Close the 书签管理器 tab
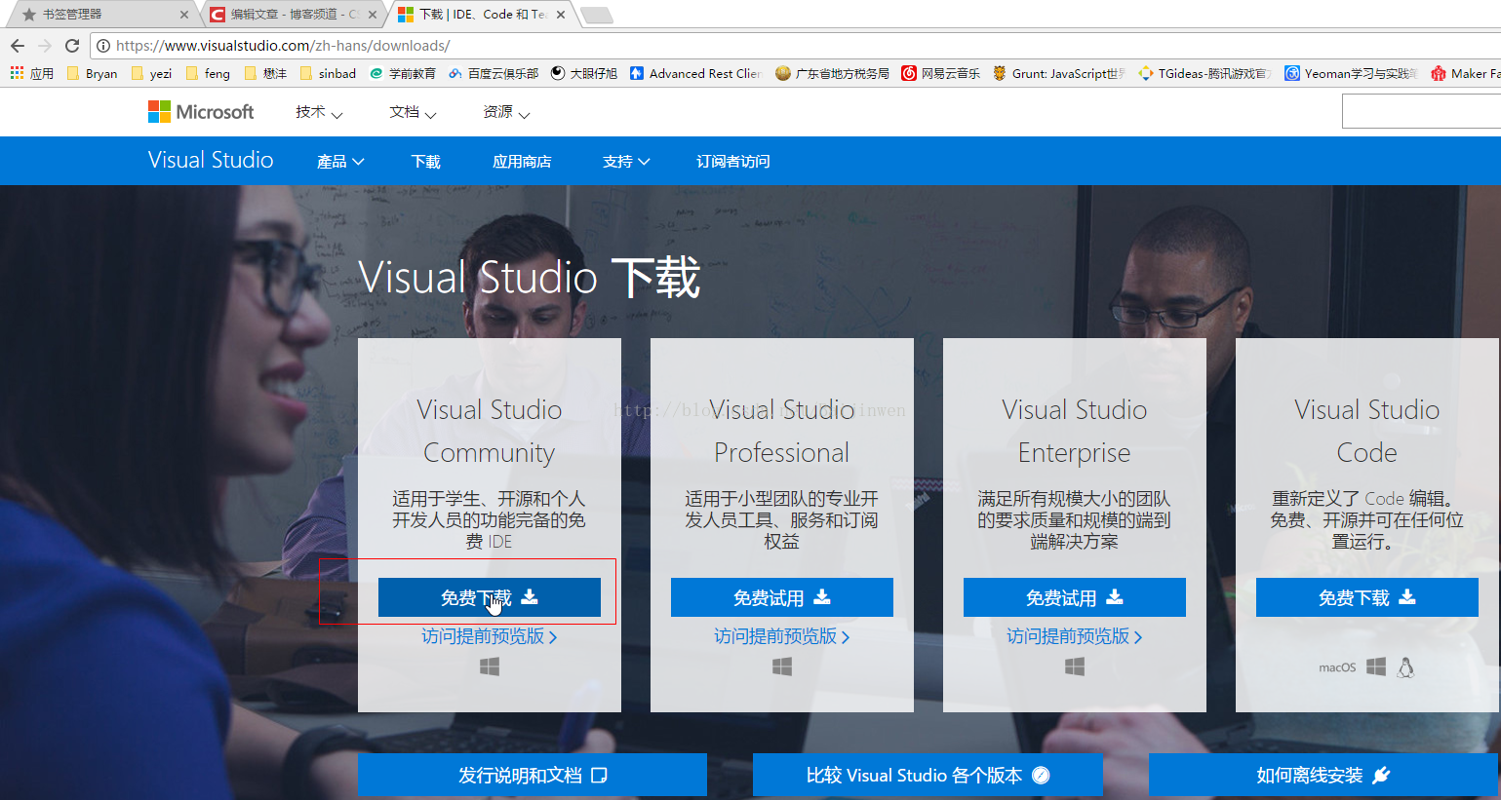The height and width of the screenshot is (800, 1501). pos(183,15)
